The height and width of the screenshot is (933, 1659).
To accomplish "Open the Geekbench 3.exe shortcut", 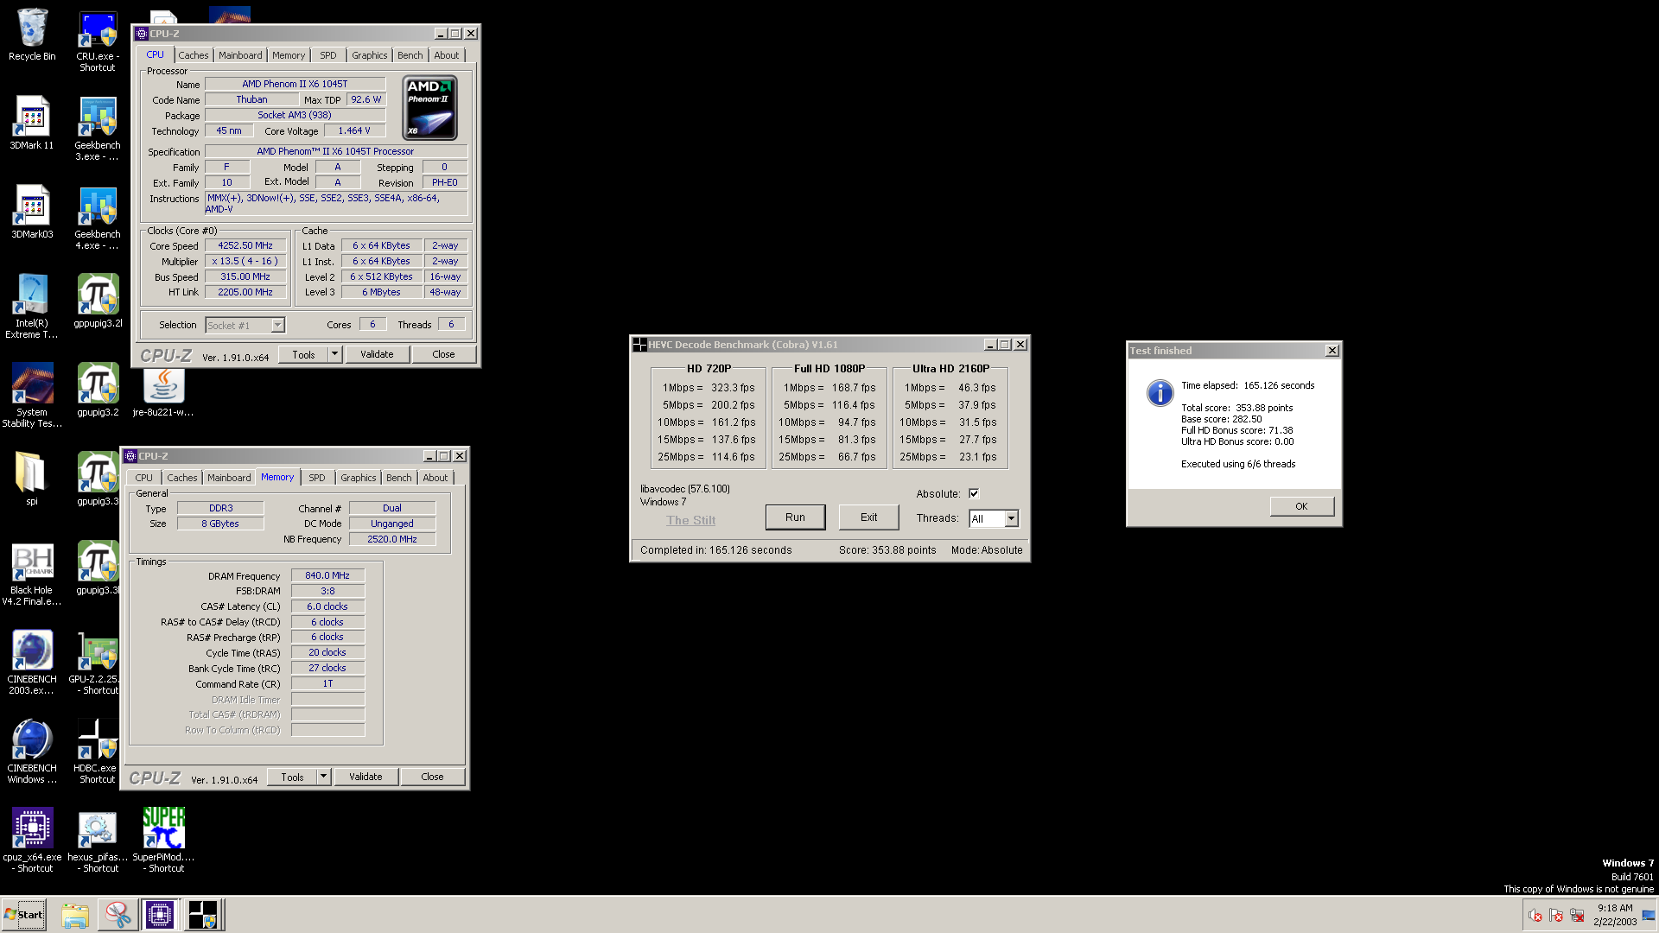I will 98,129.
